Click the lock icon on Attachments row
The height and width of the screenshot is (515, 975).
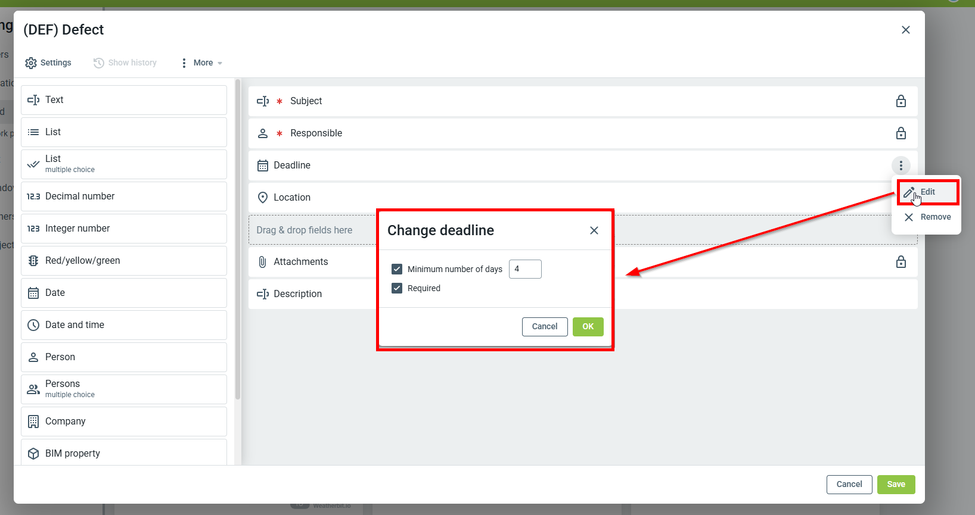[x=901, y=262]
